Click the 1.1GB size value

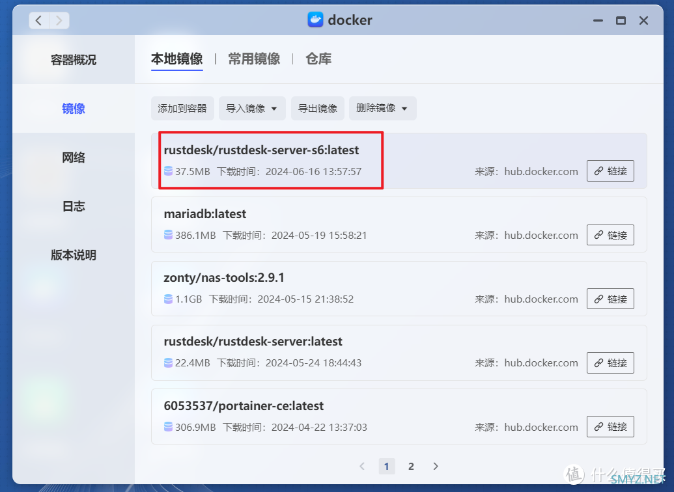point(188,299)
